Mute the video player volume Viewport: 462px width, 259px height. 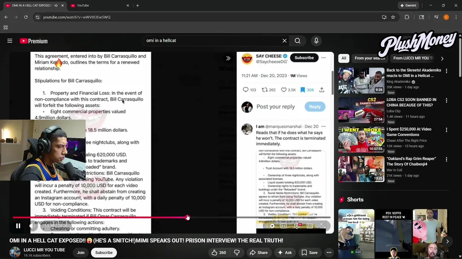(32, 226)
